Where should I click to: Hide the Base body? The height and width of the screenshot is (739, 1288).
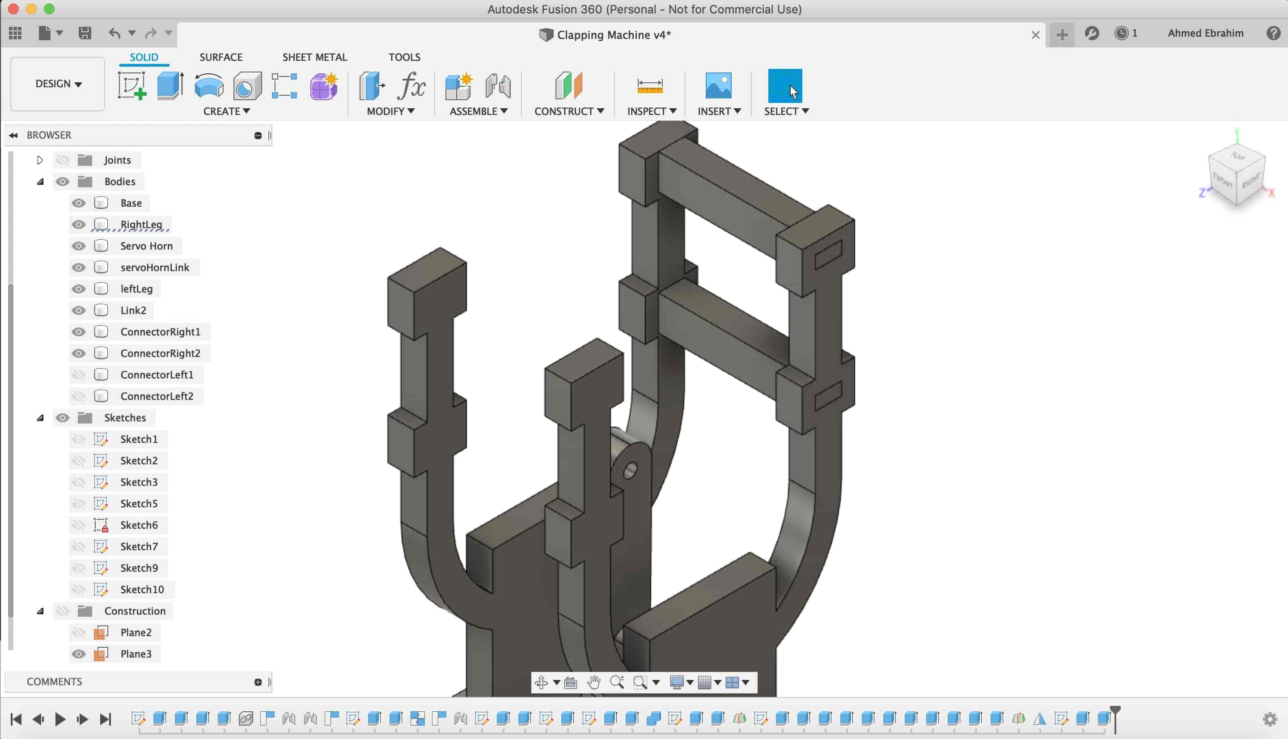click(x=78, y=203)
